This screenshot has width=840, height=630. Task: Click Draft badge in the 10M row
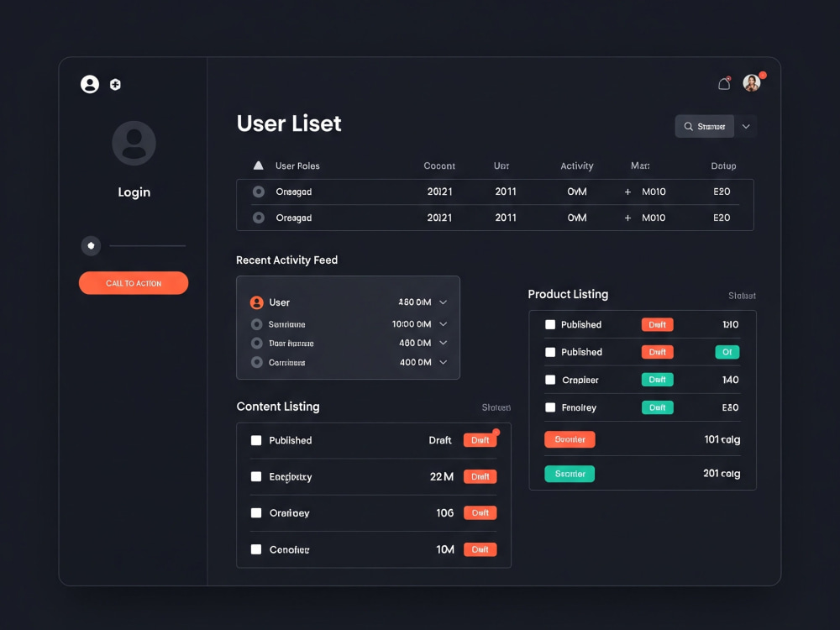point(480,549)
